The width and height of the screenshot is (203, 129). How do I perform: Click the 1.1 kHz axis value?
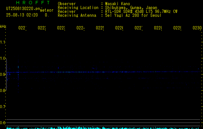(3, 42)
